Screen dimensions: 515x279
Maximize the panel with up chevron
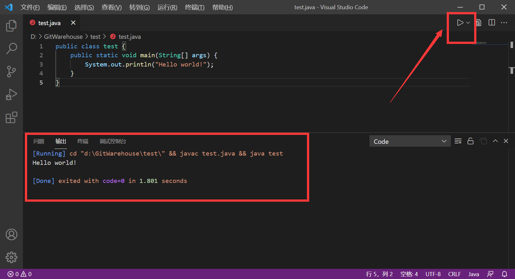pos(495,141)
